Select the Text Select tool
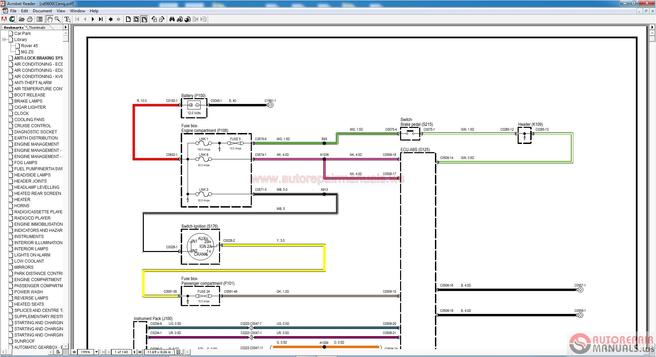Image resolution: width=656 pixels, height=357 pixels. tap(67, 19)
